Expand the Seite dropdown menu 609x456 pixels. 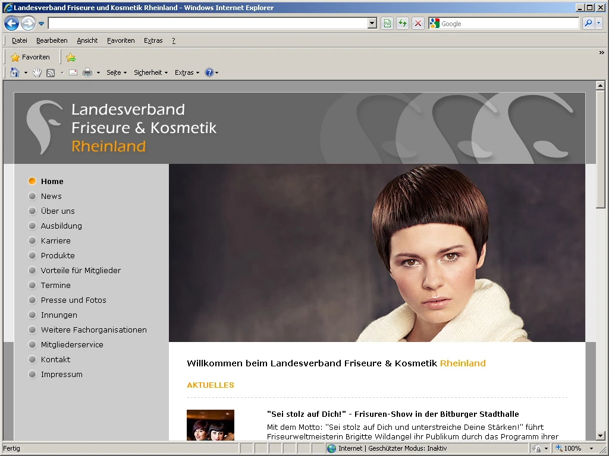pos(117,72)
